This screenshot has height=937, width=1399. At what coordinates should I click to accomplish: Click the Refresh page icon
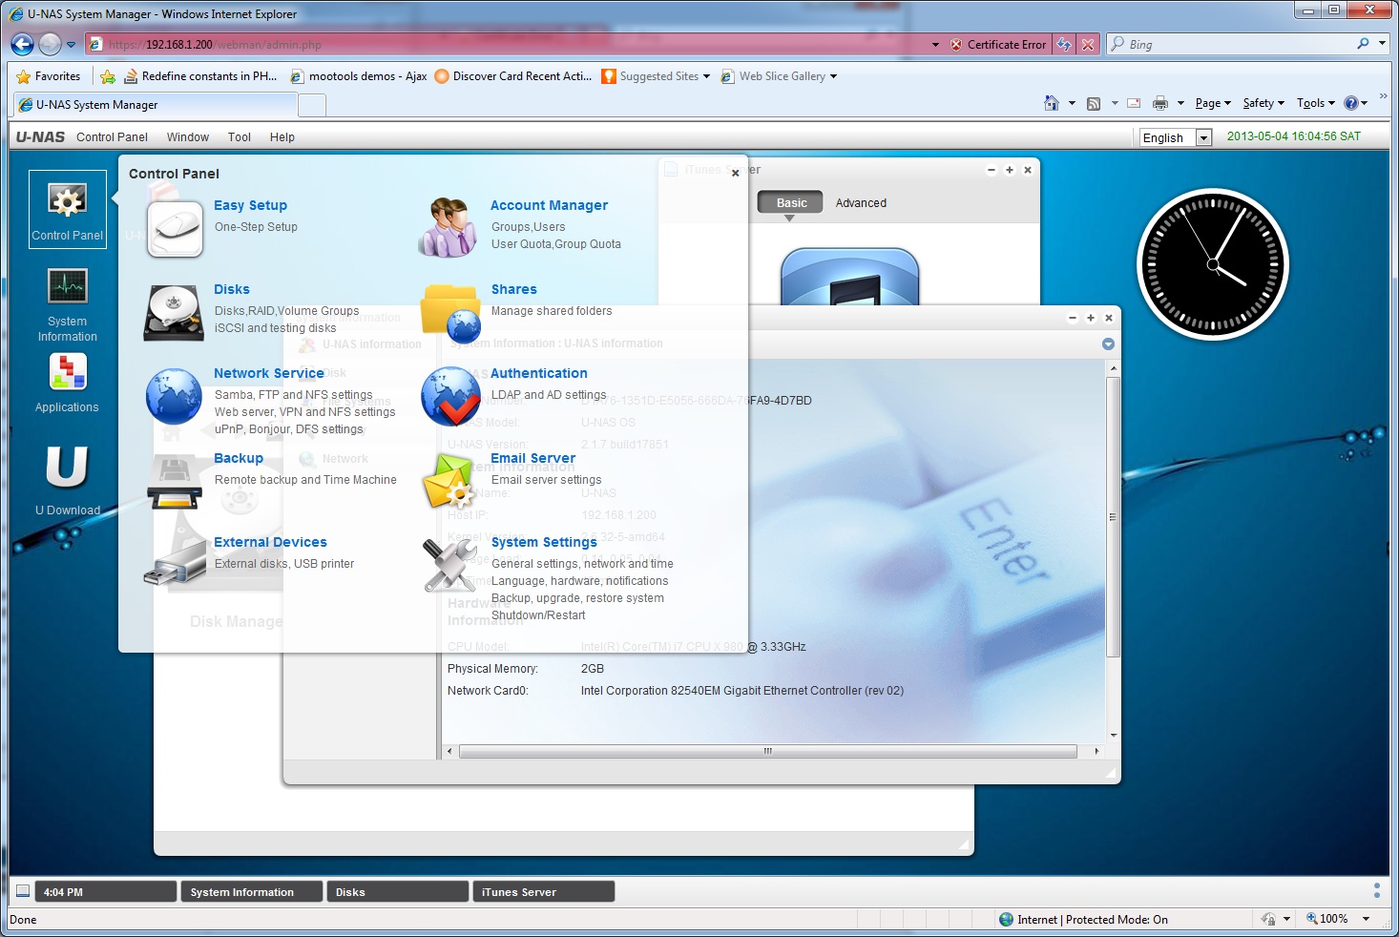pyautogui.click(x=1064, y=44)
